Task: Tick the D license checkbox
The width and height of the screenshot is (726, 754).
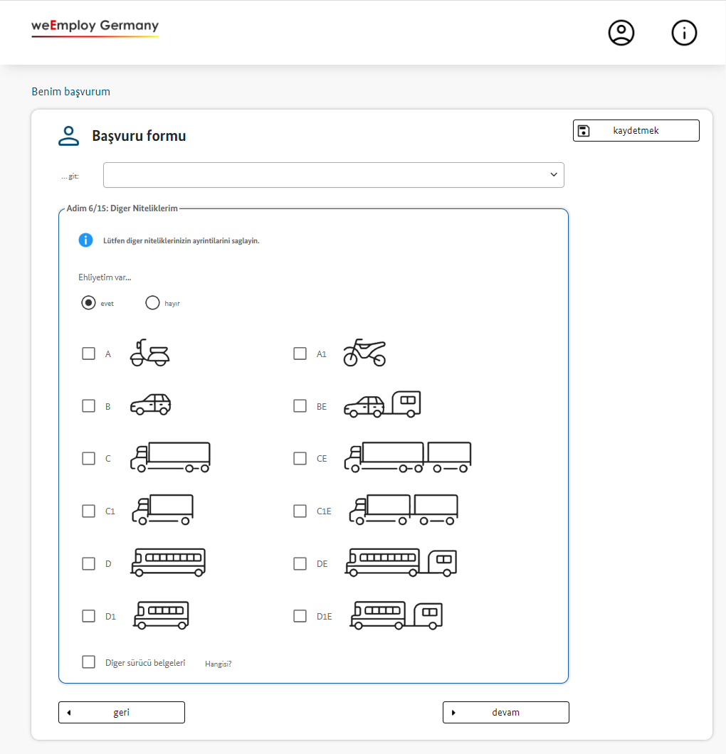Action: pos(88,563)
